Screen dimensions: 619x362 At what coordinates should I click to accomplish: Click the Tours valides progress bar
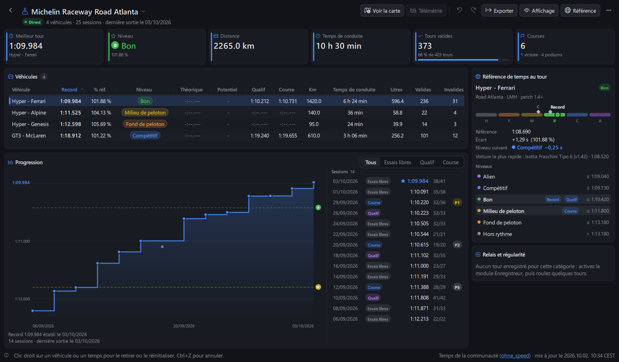coord(463,60)
